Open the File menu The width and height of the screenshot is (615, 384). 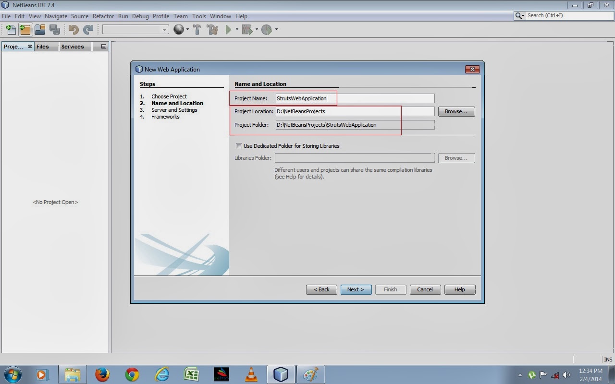pyautogui.click(x=6, y=16)
